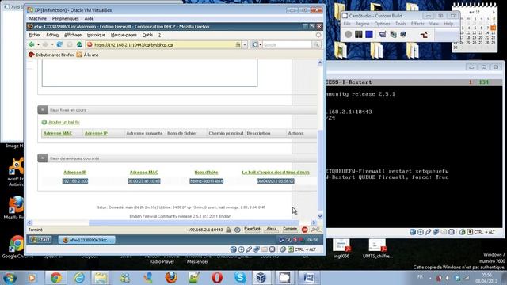Open 'À la une' feed bookmark

87,55
